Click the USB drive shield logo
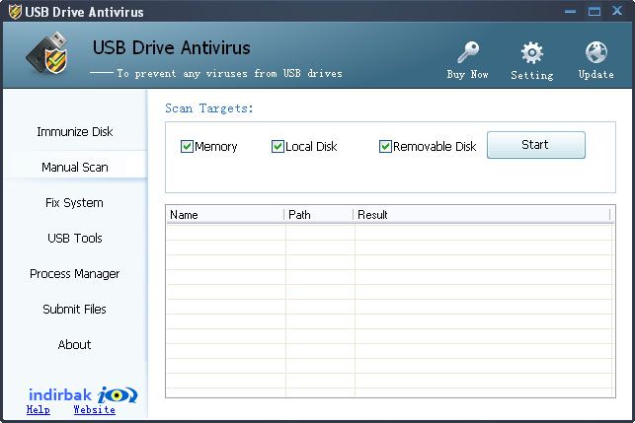Screen dimensions: 635x423 [x=47, y=53]
